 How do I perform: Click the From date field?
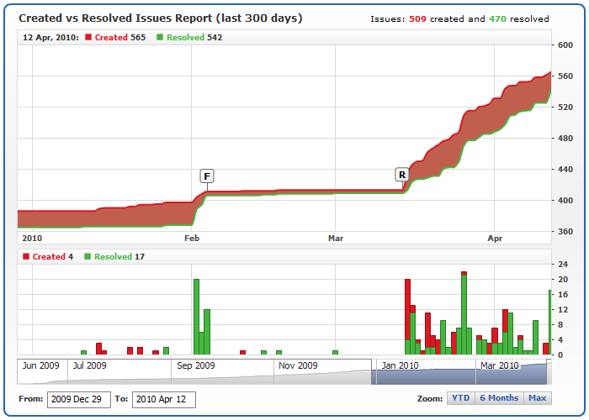click(x=79, y=399)
